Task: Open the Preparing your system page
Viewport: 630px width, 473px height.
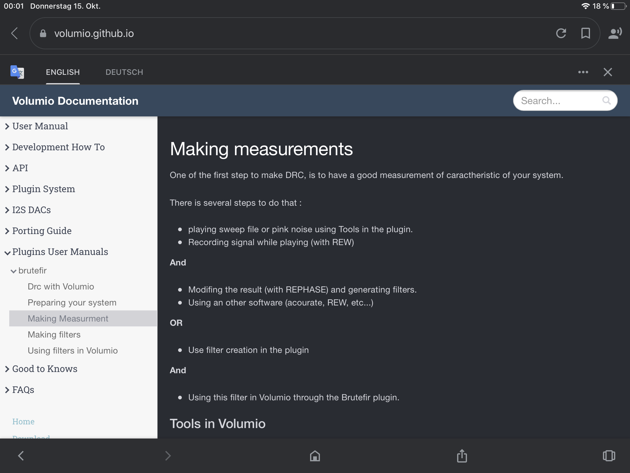Action: click(x=72, y=303)
